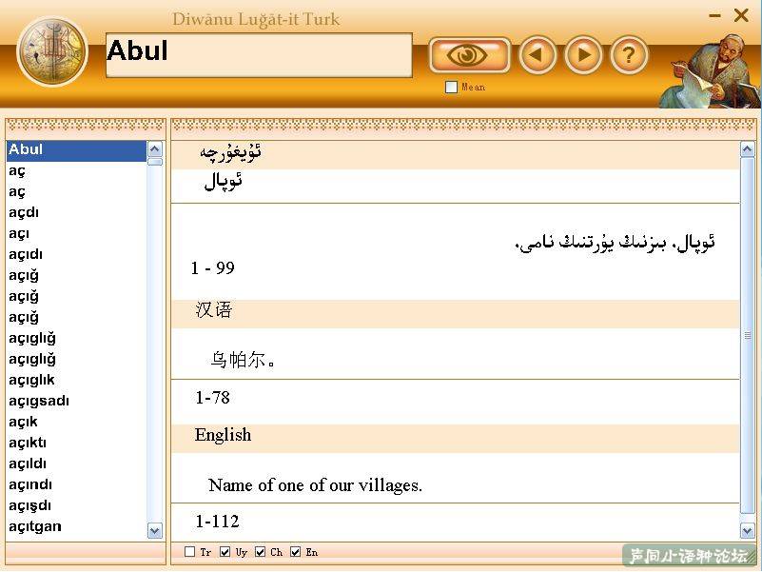The width and height of the screenshot is (762, 572).
Task: Go to the next entry with right arrow
Action: point(583,55)
